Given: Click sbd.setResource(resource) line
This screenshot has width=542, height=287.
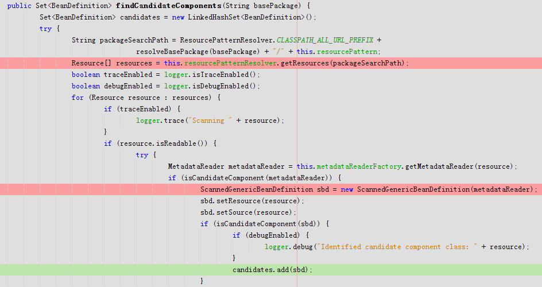Looking at the screenshot, I should coord(252,201).
